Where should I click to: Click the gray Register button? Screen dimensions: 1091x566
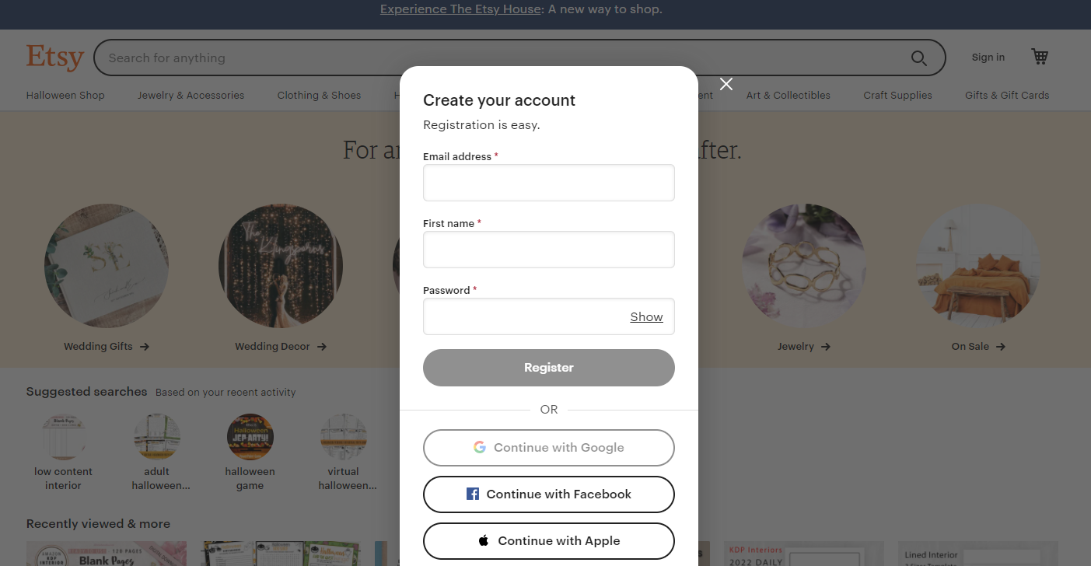pyautogui.click(x=549, y=368)
